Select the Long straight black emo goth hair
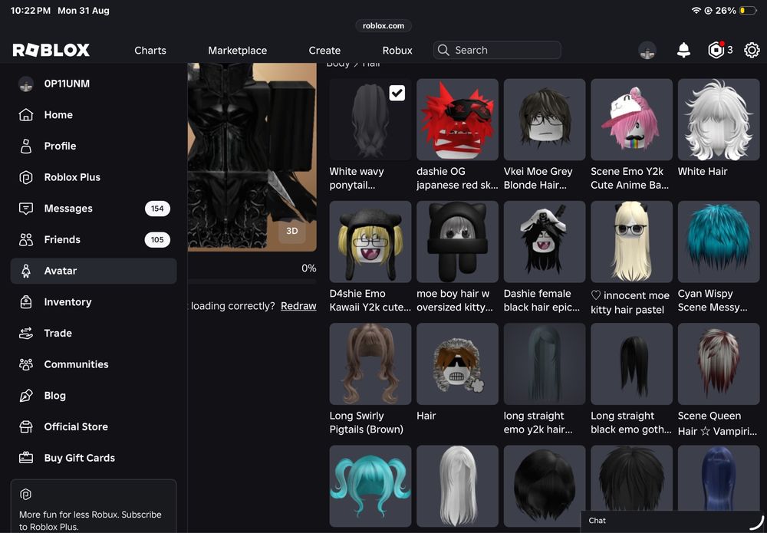The height and width of the screenshot is (533, 767). [631, 364]
